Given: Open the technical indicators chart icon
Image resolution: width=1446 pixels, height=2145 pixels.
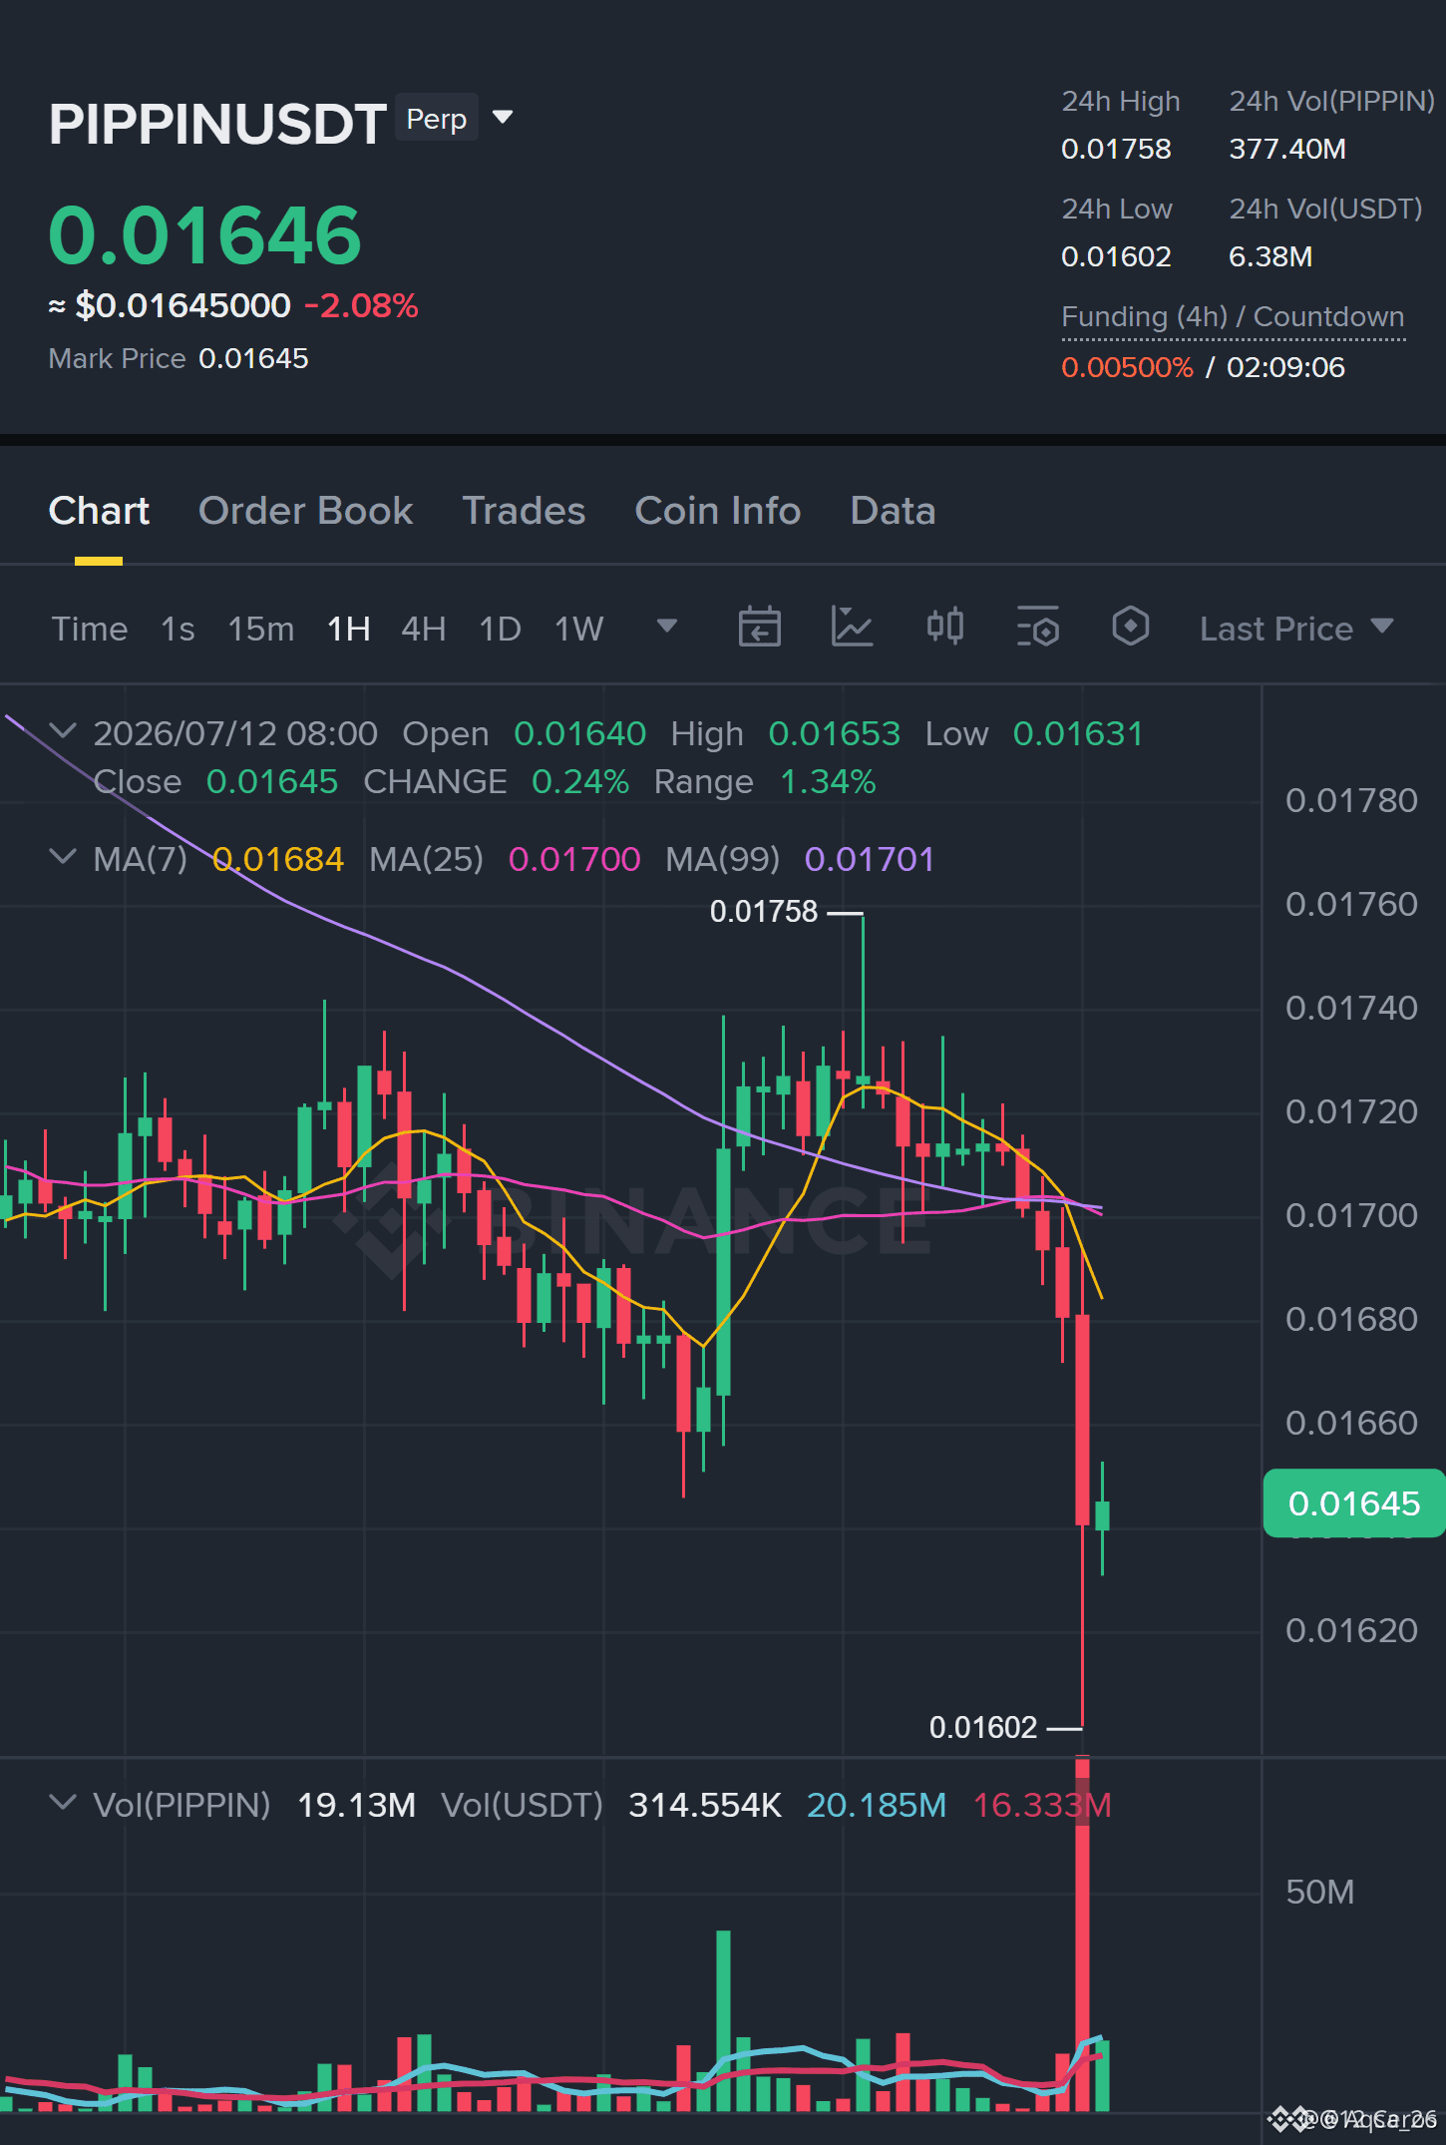Looking at the screenshot, I should pos(853,627).
